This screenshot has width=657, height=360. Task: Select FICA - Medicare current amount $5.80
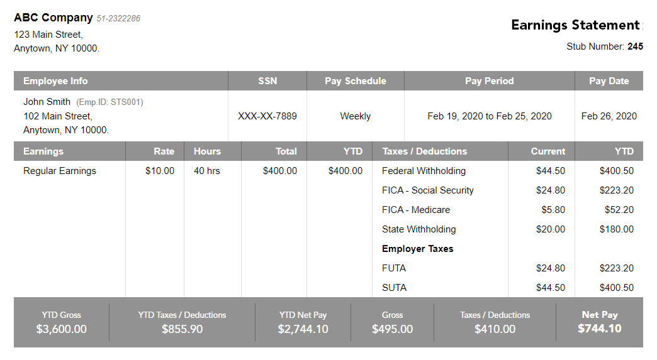[553, 210]
